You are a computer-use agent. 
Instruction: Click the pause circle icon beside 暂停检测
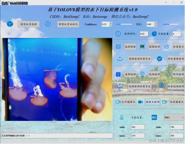[168, 74]
